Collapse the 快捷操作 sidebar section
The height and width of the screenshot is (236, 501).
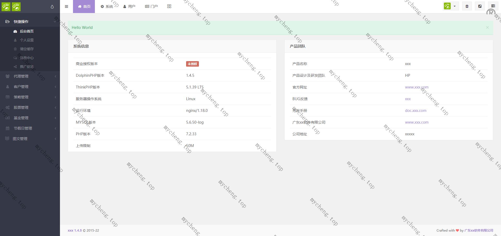(x=21, y=22)
